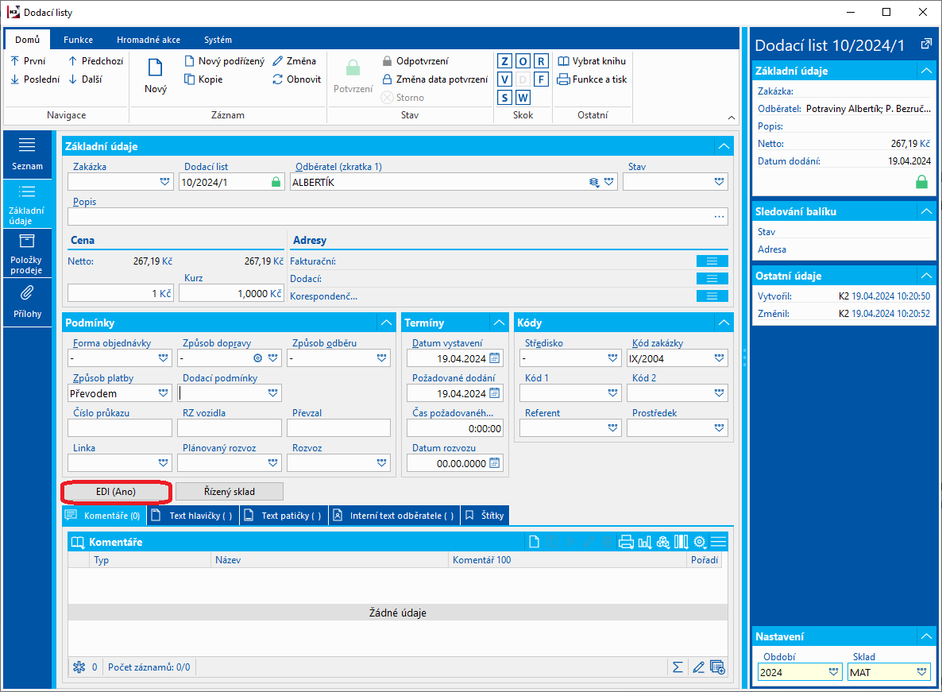Jump via the W skok icon

(x=523, y=97)
